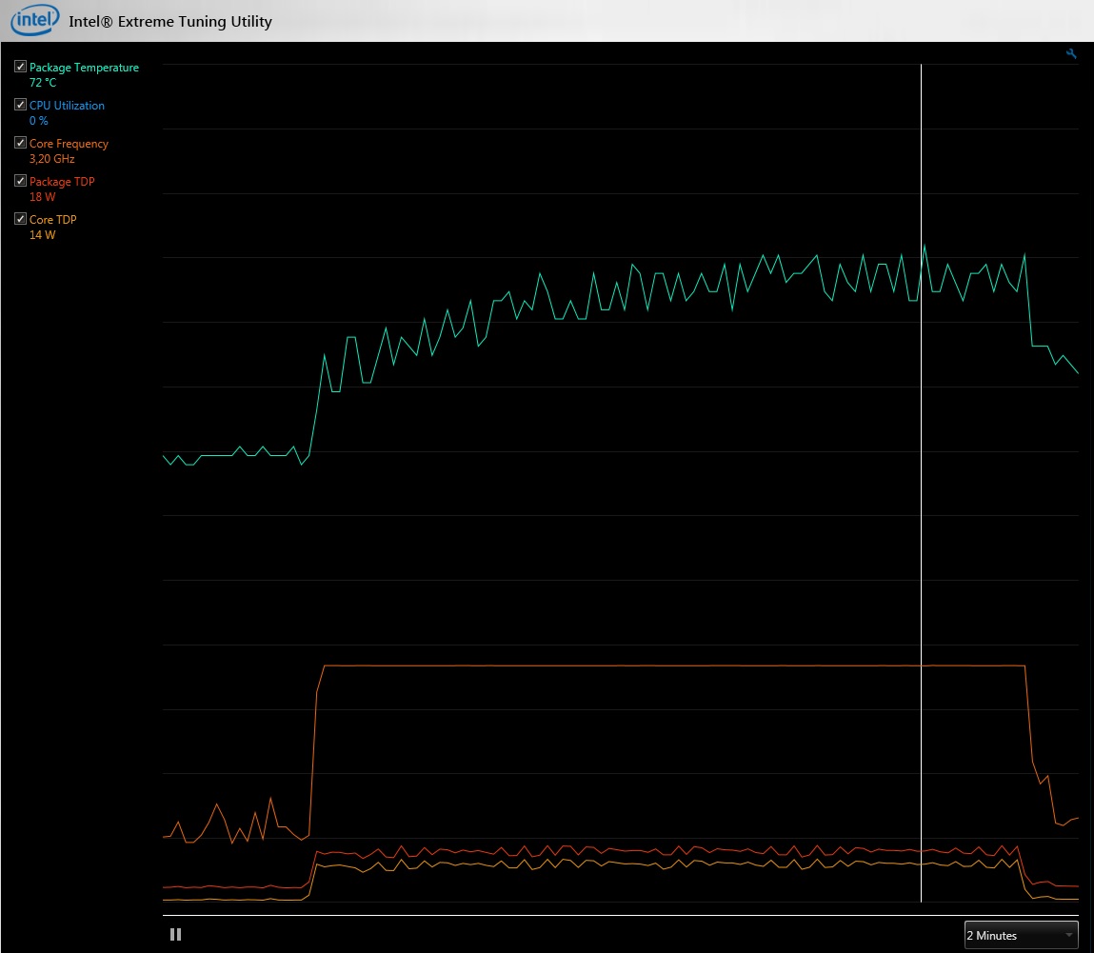The height and width of the screenshot is (953, 1094).
Task: Click the 0 % utilization value
Action: (38, 121)
